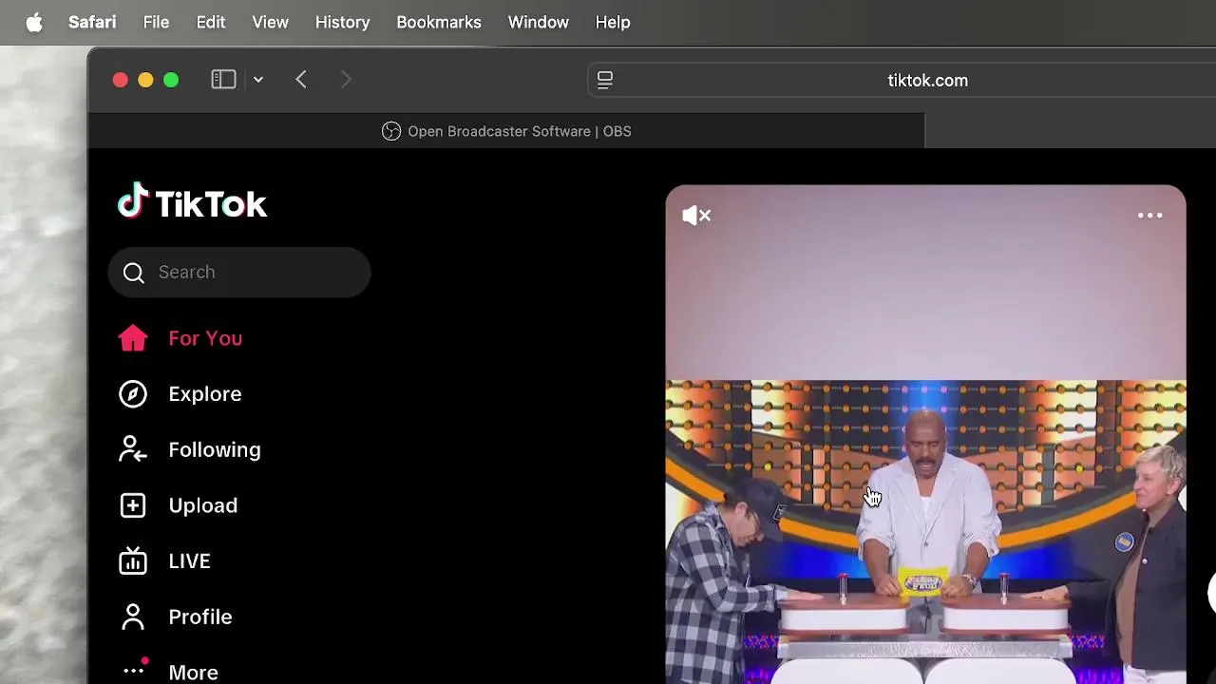Click the LIVE broadcast icon
1216x684 pixels.
pyautogui.click(x=133, y=560)
